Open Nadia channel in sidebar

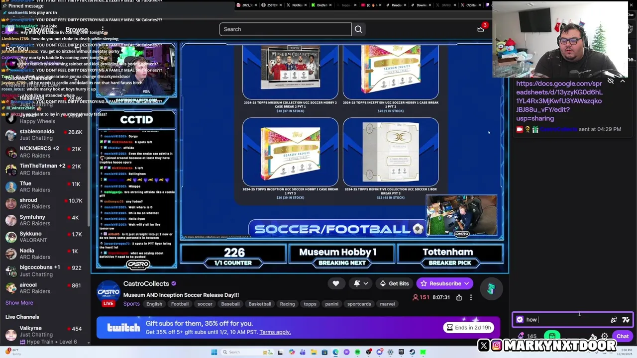pos(45,254)
